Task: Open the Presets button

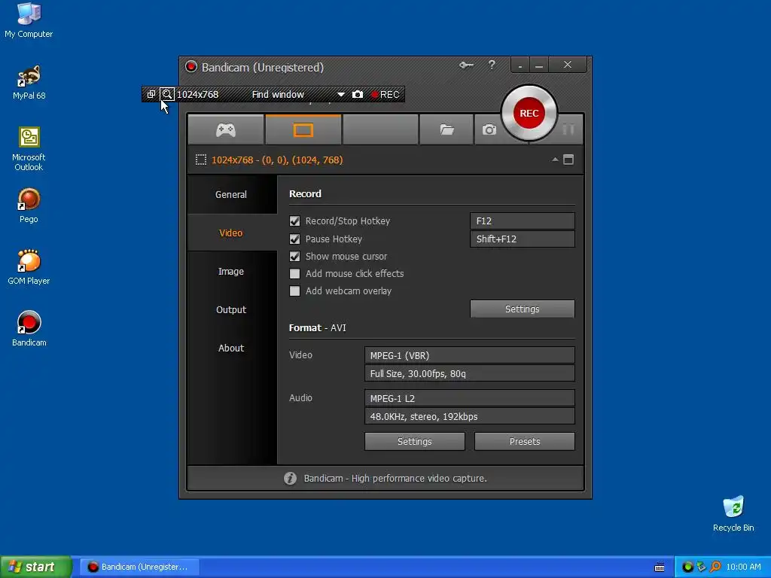Action: point(525,441)
